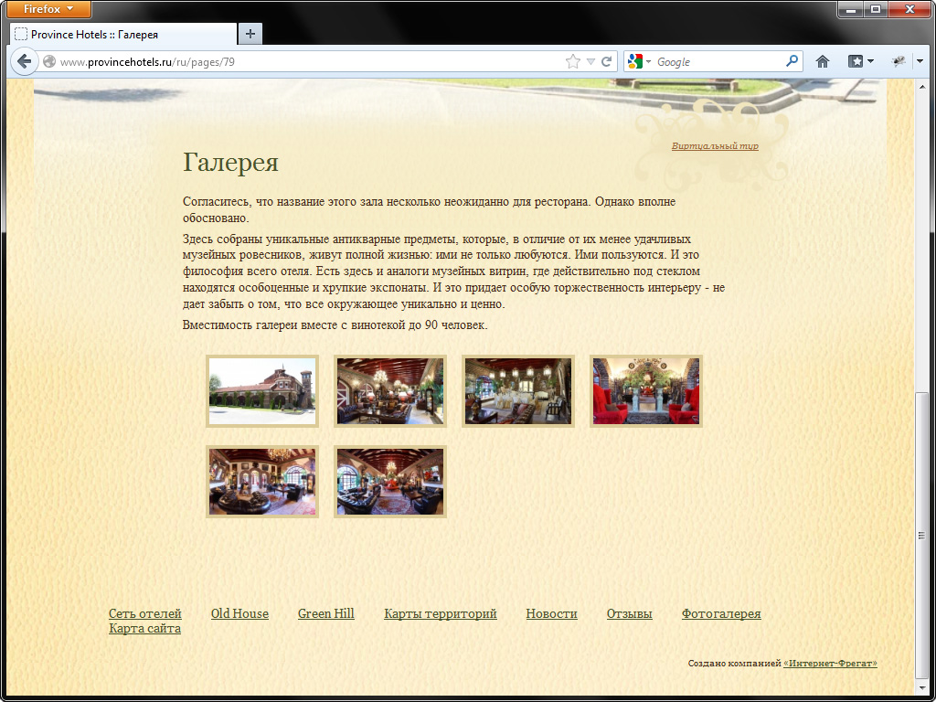Click the page vertical scrollbar thumb
This screenshot has width=936, height=702.
pos(921,536)
